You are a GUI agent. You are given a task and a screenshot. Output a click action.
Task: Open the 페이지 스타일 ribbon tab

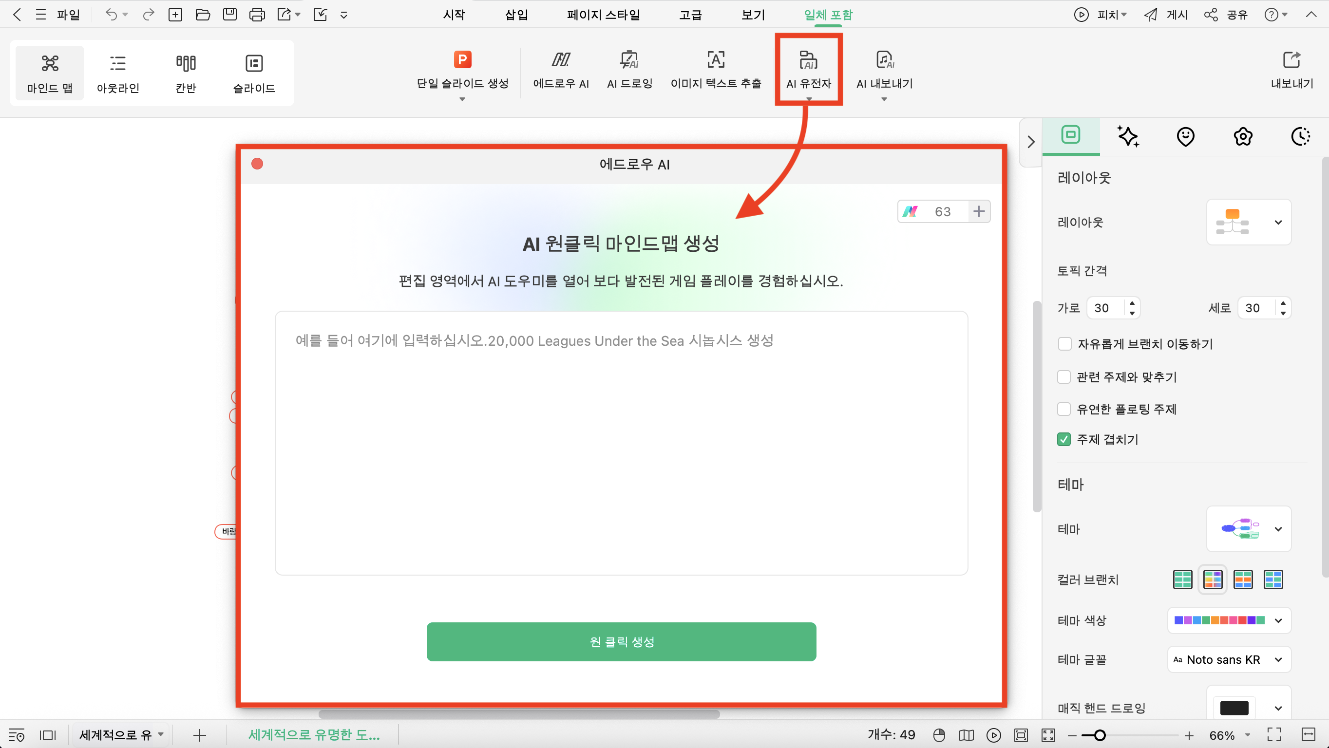[x=603, y=15]
